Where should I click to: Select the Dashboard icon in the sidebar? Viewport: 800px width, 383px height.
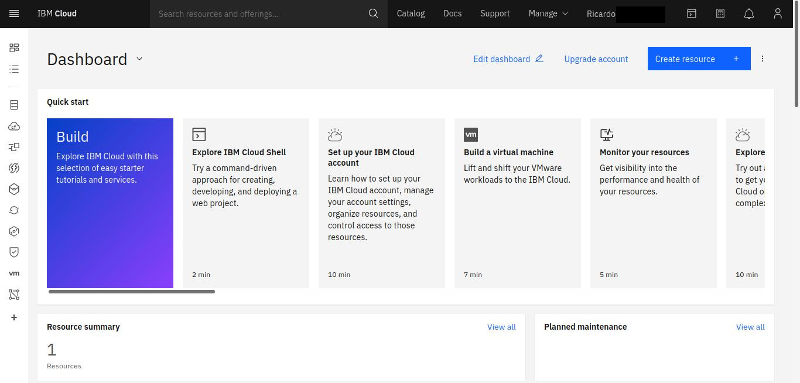coord(14,47)
